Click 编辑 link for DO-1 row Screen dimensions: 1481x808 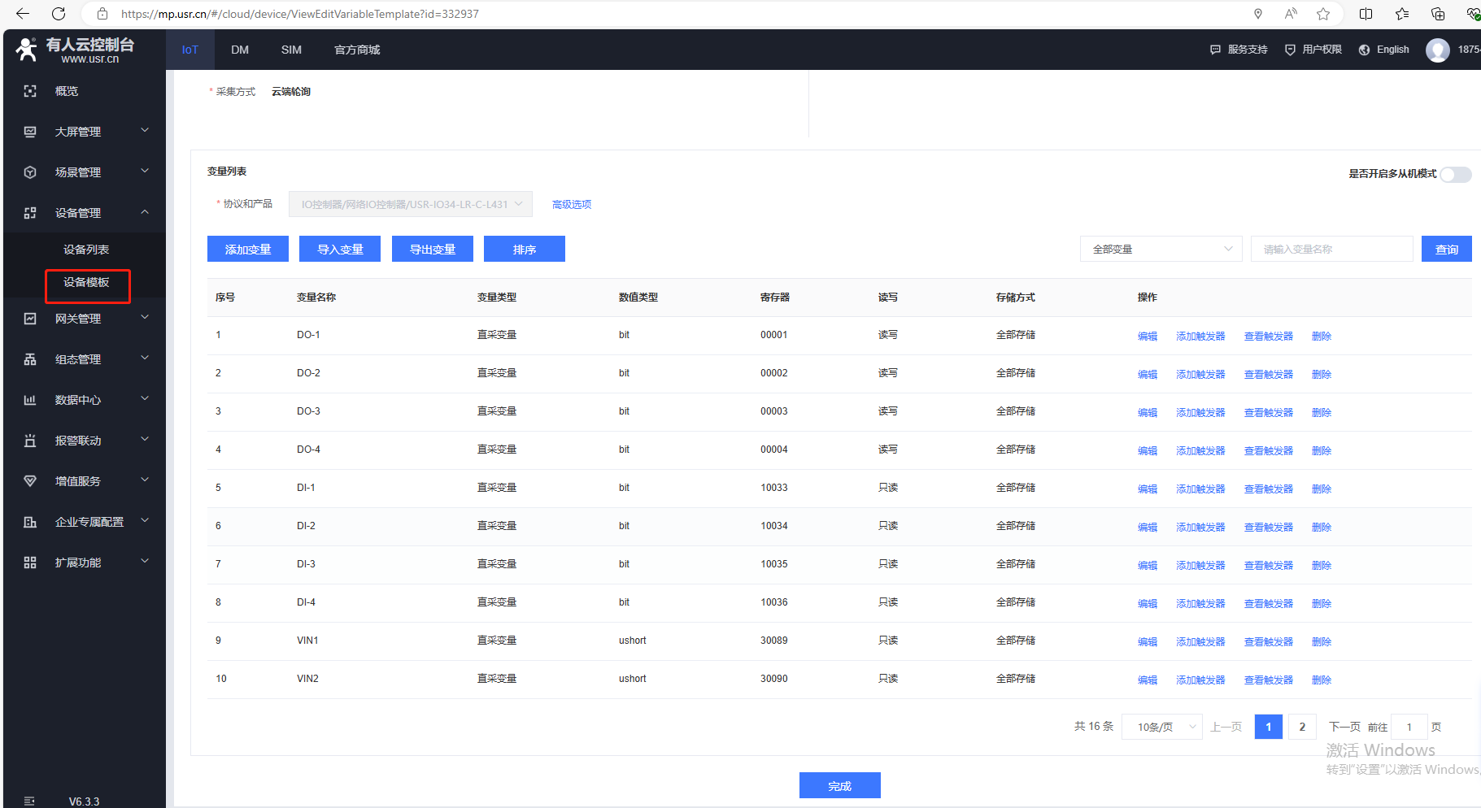(1147, 336)
